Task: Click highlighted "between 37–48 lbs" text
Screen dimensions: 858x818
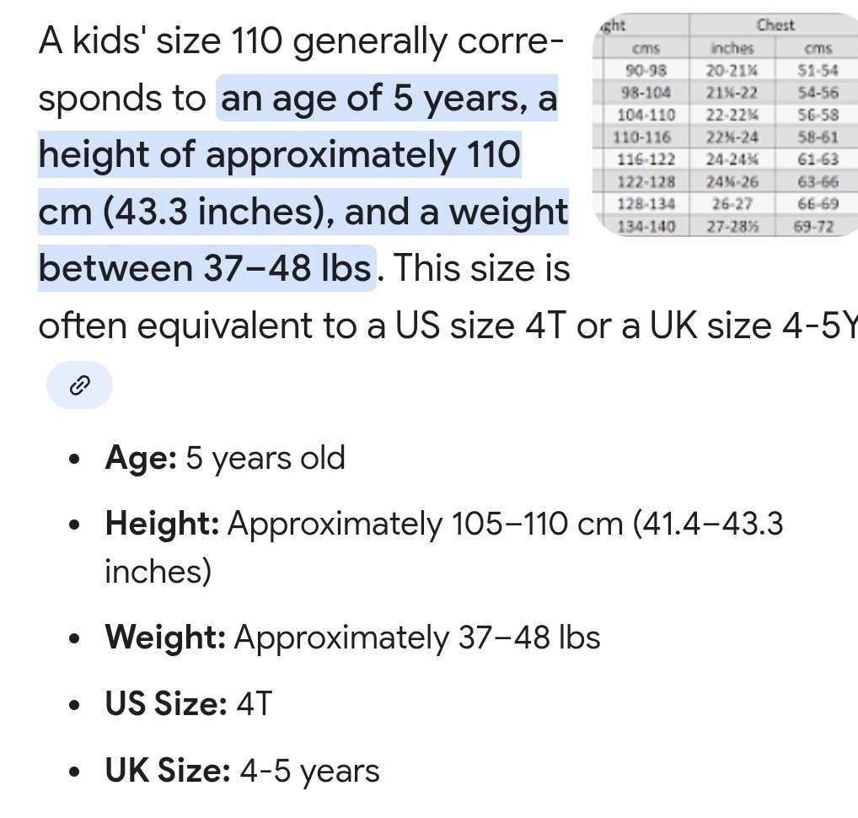Action: (206, 268)
